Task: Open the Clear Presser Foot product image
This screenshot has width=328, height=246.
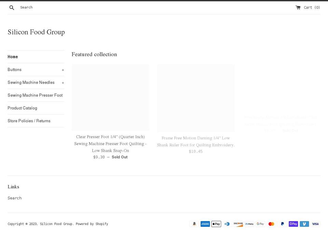Action: point(110,97)
